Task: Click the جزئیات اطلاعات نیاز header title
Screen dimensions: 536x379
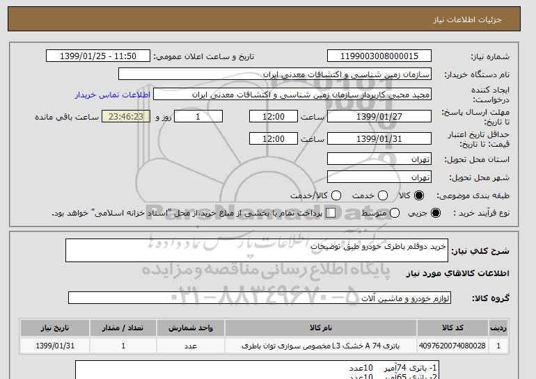Action: click(x=467, y=19)
